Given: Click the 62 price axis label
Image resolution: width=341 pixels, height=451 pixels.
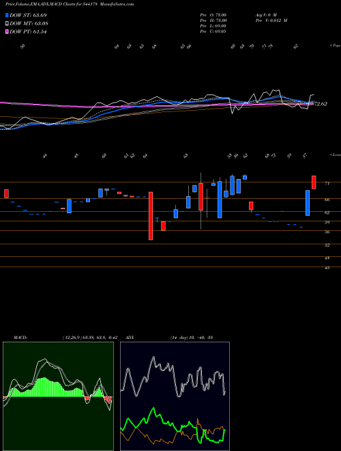Looking at the screenshot, I should 327,213.
